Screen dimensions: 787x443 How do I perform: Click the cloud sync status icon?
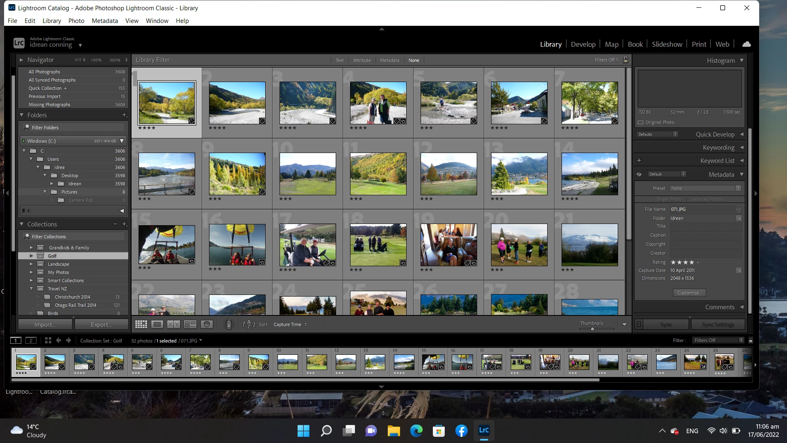tap(746, 44)
